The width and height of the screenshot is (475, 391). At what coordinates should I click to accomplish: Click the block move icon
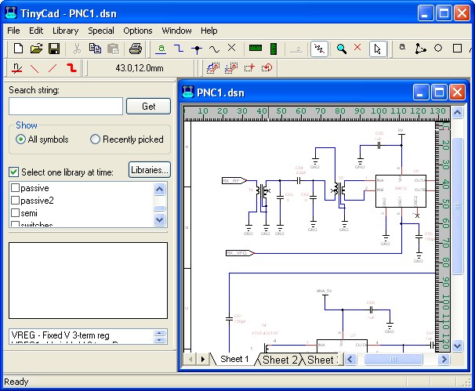249,67
